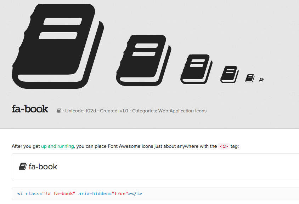Click 'Categories: Web Application Icons' text
The height and width of the screenshot is (204, 299).
pyautogui.click(x=169, y=111)
